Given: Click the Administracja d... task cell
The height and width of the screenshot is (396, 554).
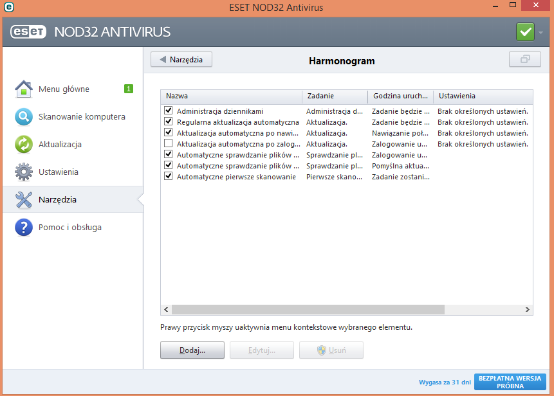Looking at the screenshot, I should tap(334, 111).
